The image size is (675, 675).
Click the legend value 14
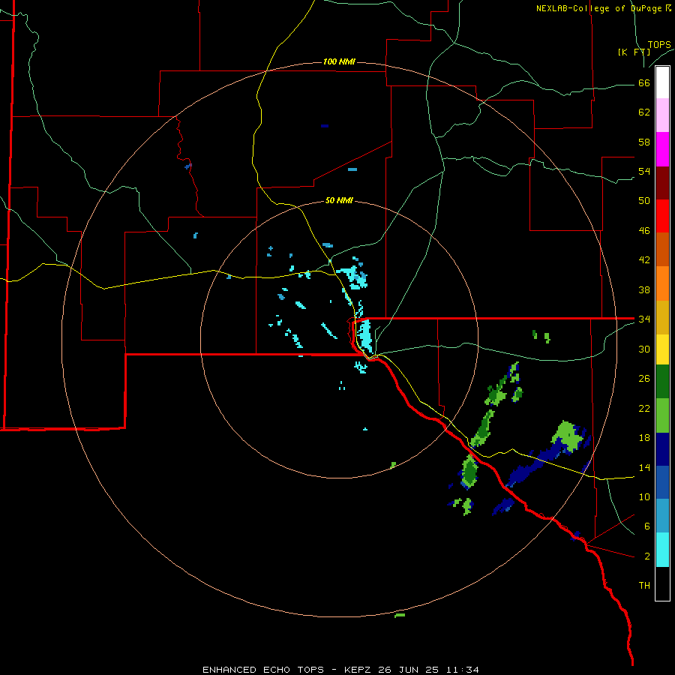click(644, 467)
